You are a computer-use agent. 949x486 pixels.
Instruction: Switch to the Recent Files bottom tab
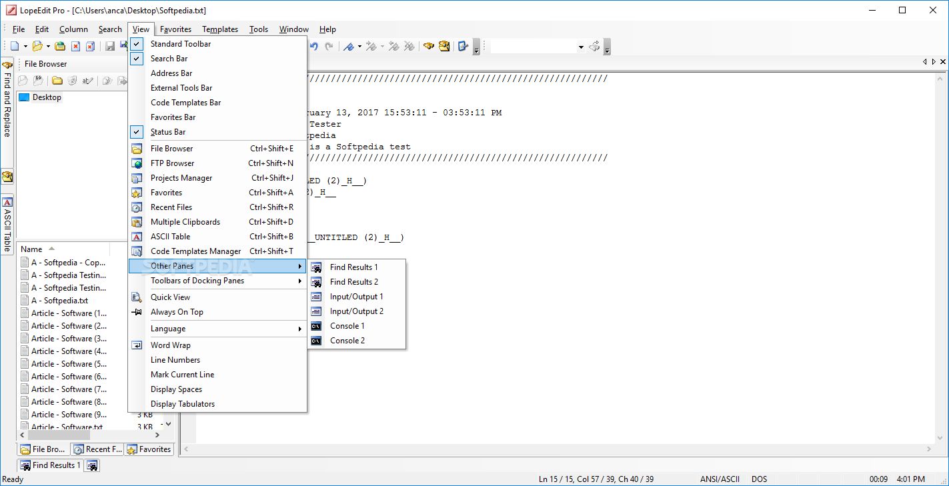click(x=97, y=449)
